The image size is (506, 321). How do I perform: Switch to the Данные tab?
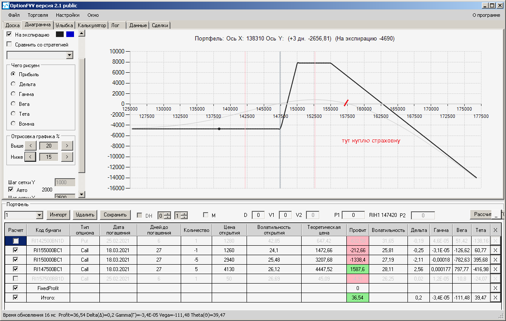138,25
